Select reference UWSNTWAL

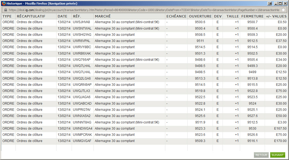click(x=82, y=29)
